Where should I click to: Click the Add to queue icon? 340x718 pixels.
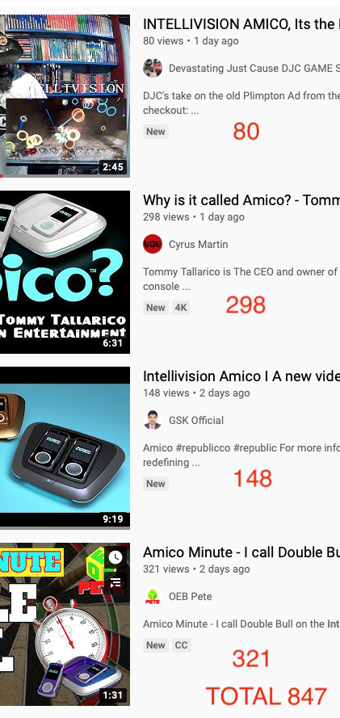pos(115,583)
